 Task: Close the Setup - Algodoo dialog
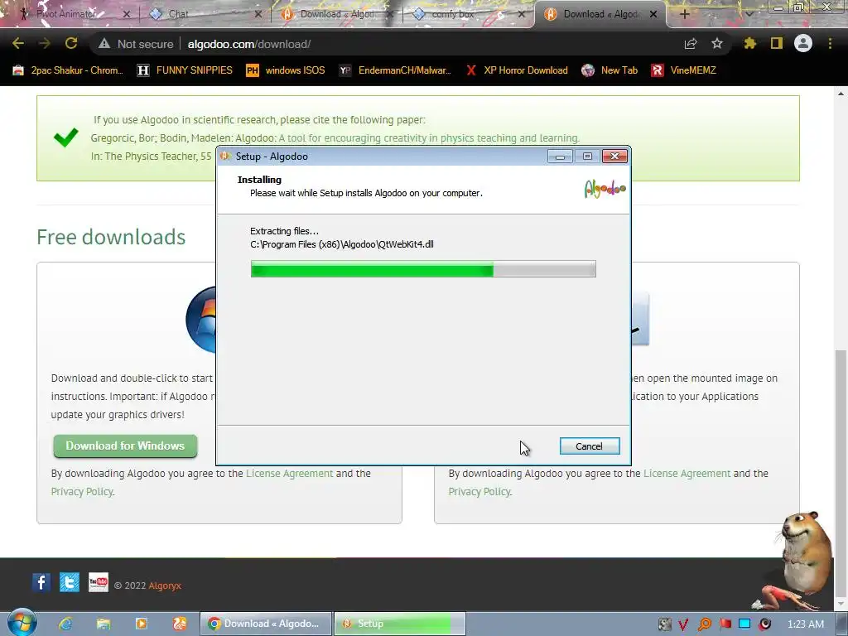(615, 157)
